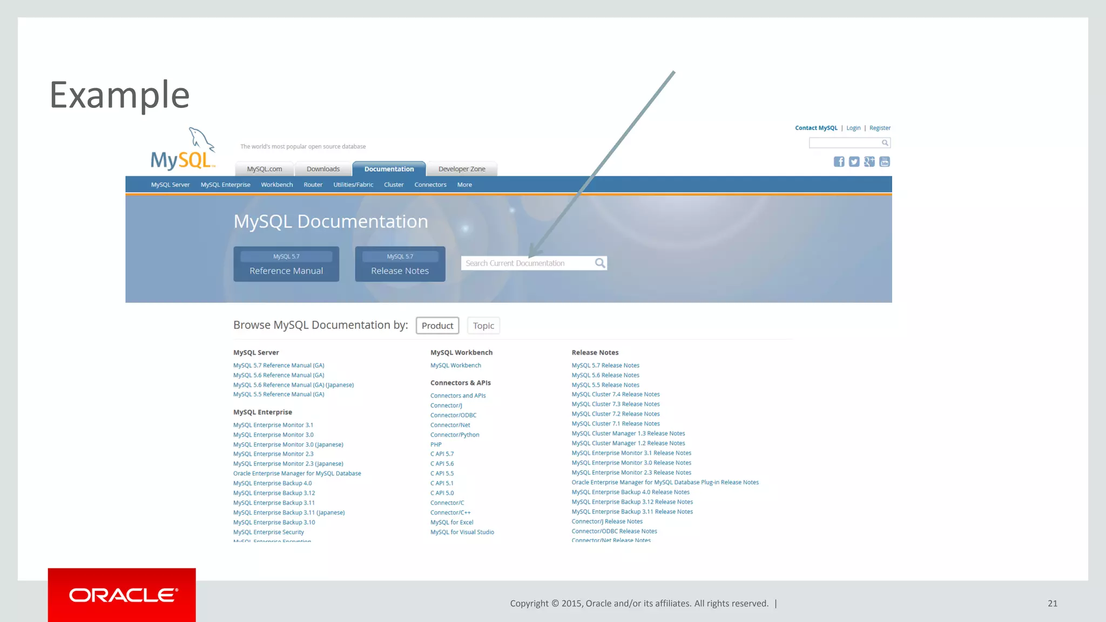
Task: Open MySQL Enterprise Monitor 2.3 (Japanese) link
Action: pos(288,464)
